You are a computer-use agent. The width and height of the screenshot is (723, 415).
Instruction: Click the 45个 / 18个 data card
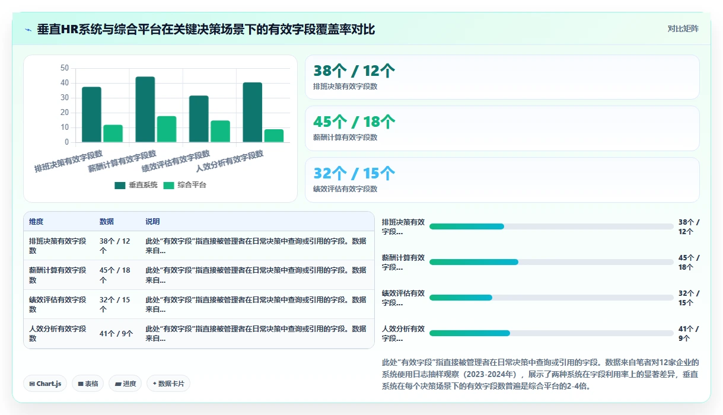pyautogui.click(x=502, y=128)
